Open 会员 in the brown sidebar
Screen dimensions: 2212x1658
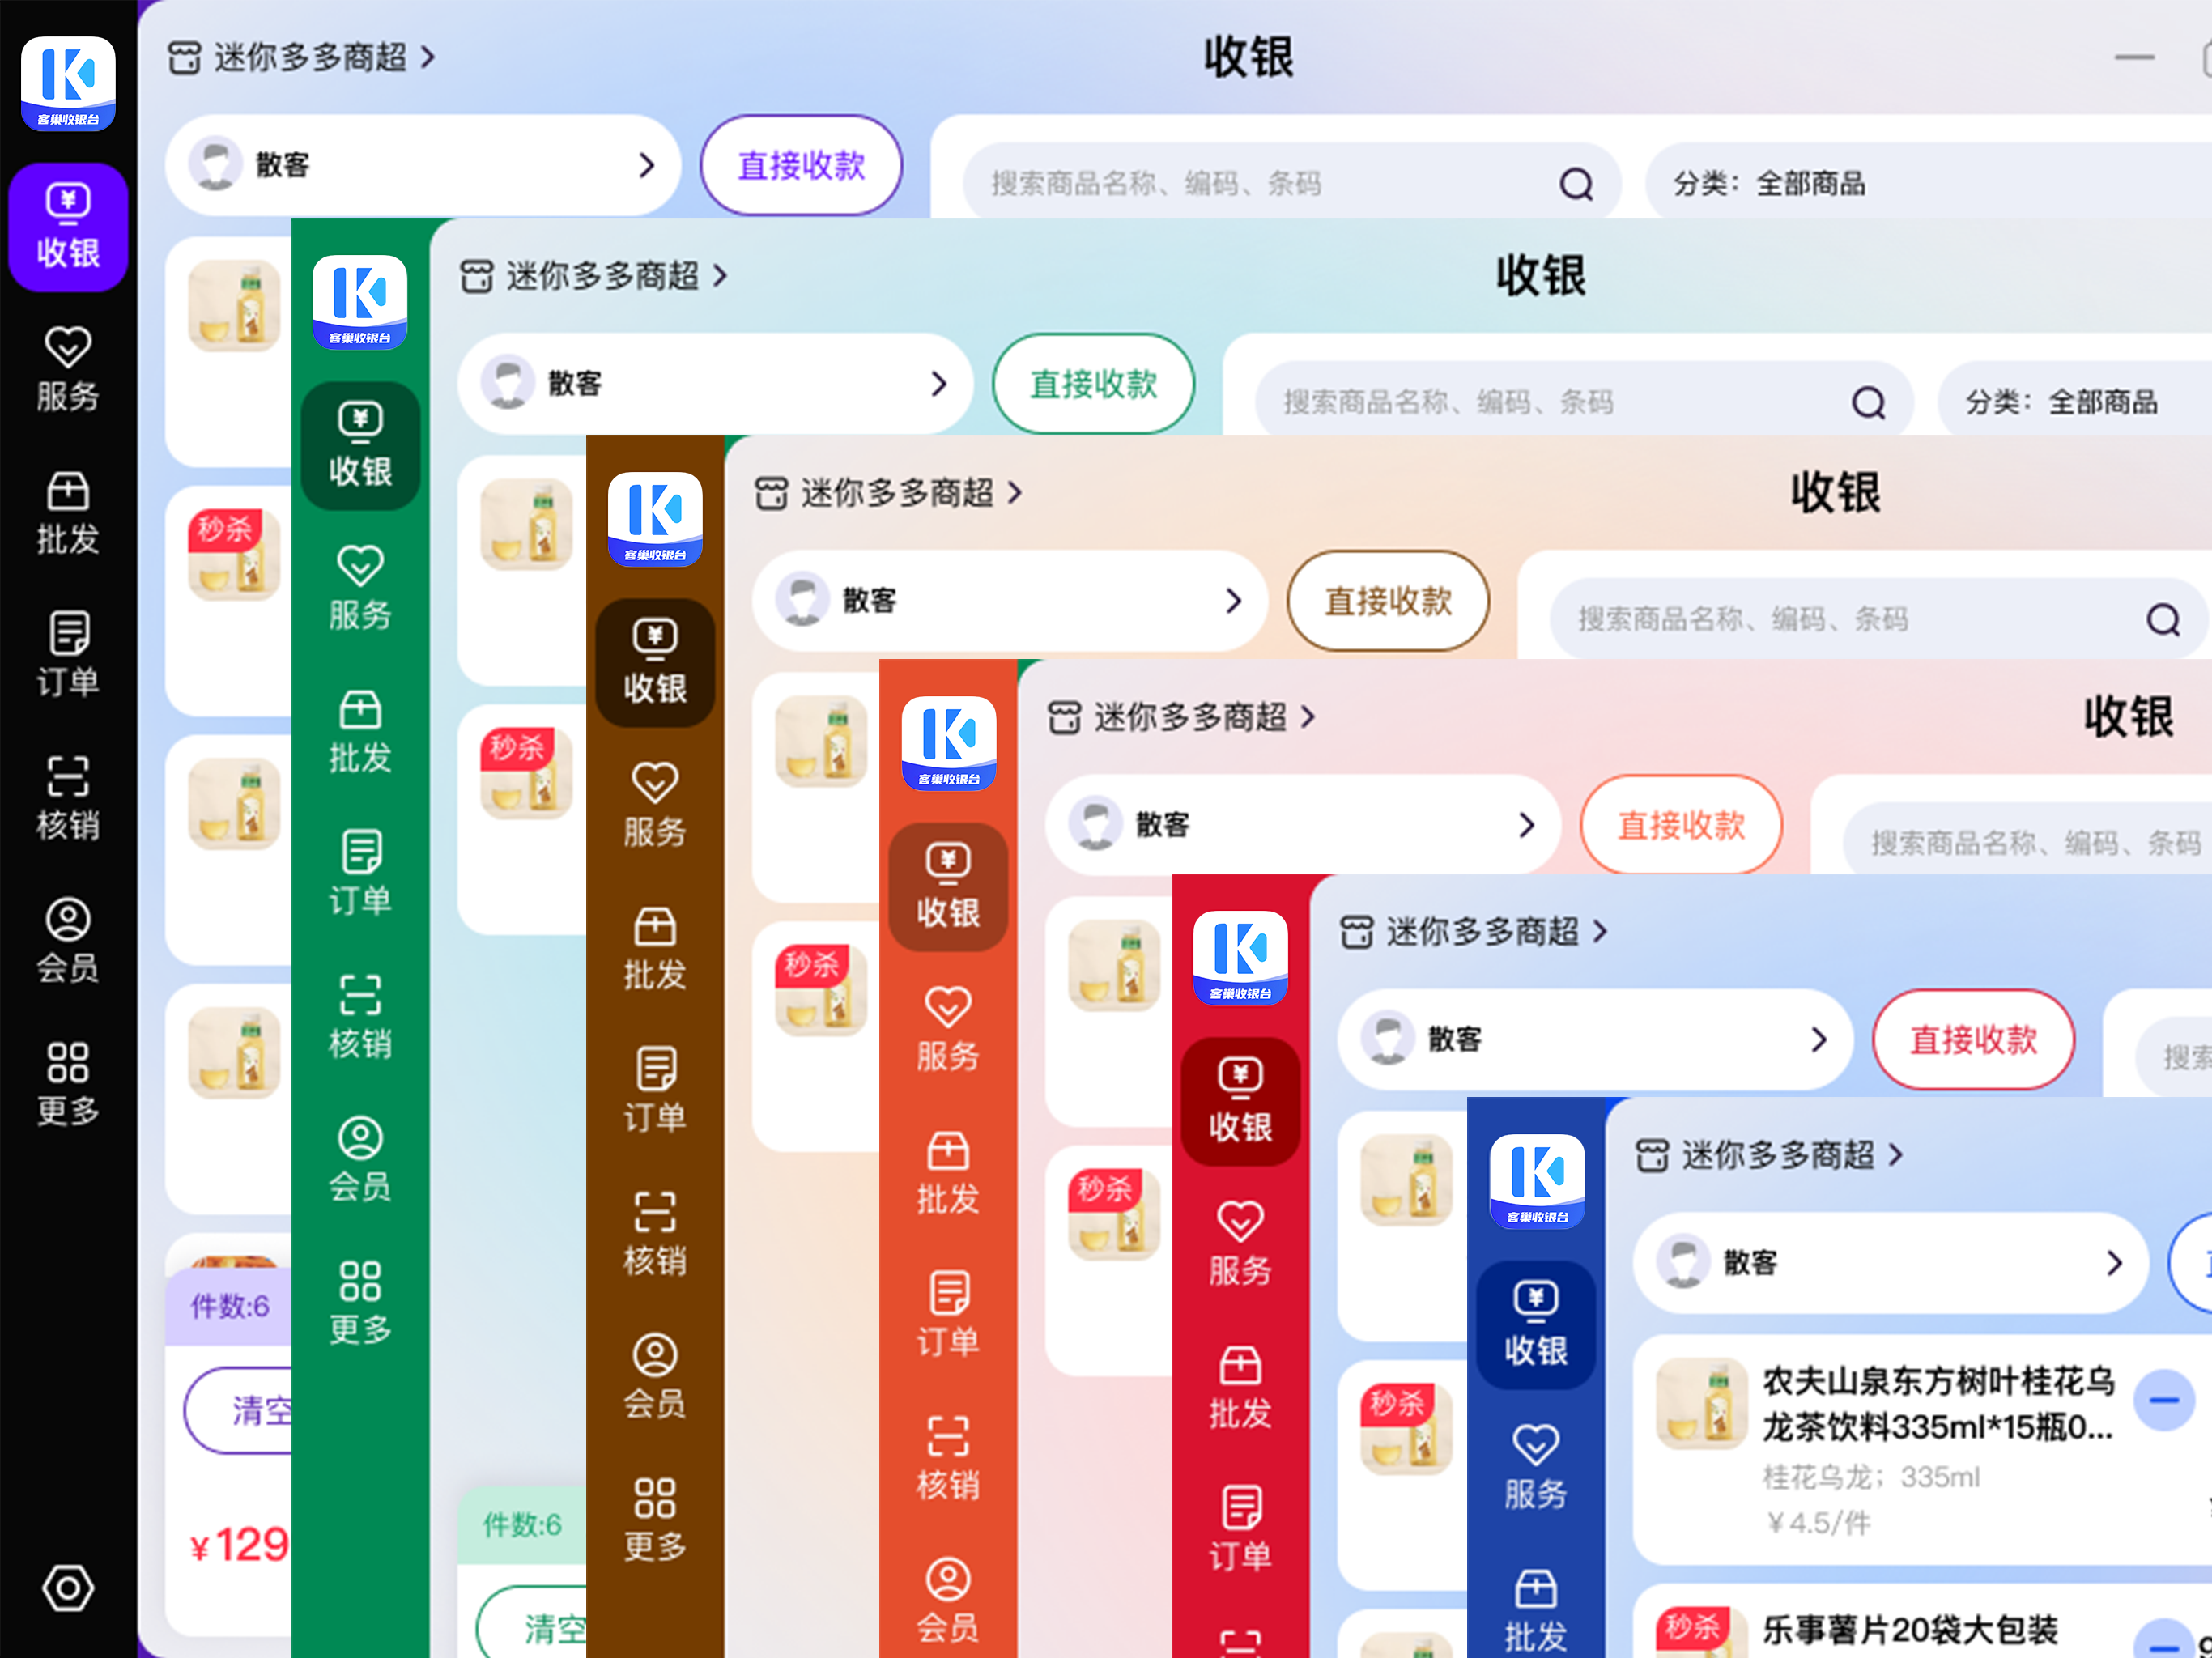(655, 1378)
